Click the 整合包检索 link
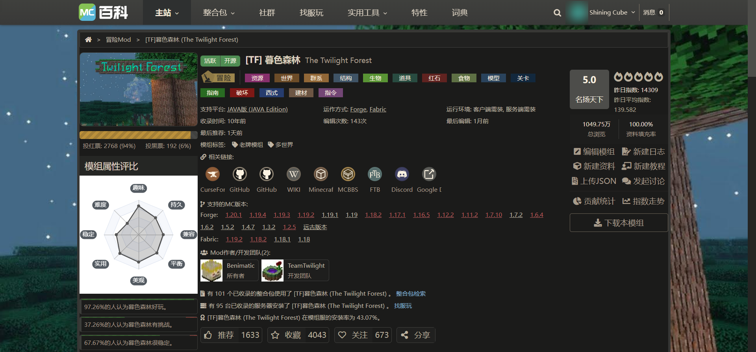The width and height of the screenshot is (756, 352). click(411, 294)
